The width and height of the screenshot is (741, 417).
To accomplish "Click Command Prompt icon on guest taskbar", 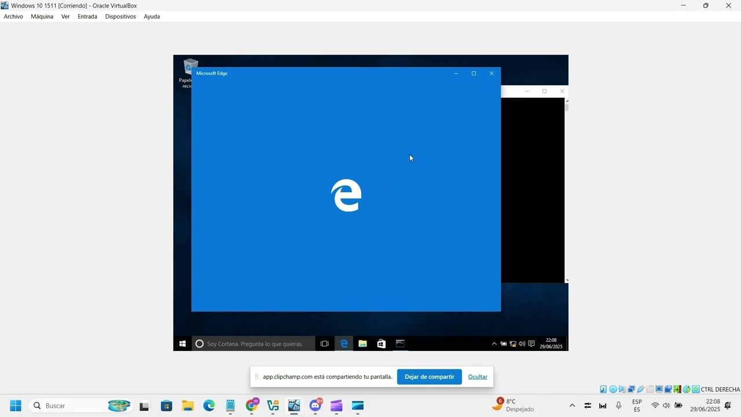I will pyautogui.click(x=400, y=343).
